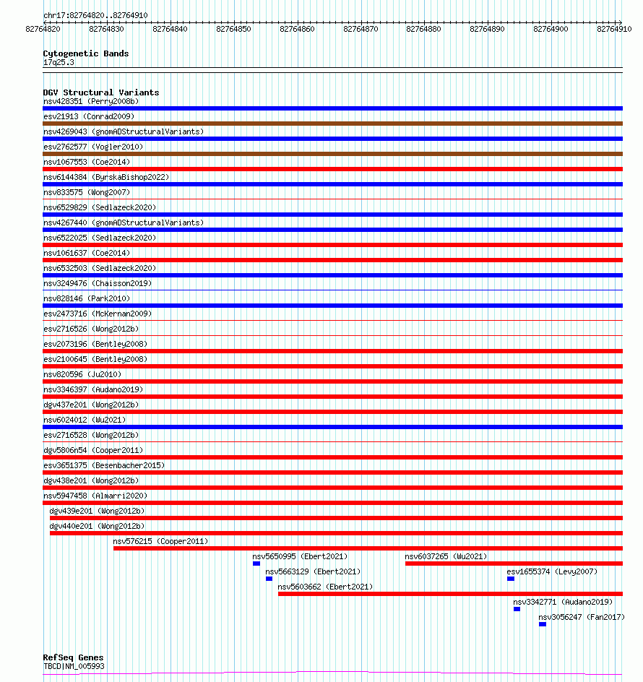Click nsv3346397 (Audano2019) label

pos(93,389)
